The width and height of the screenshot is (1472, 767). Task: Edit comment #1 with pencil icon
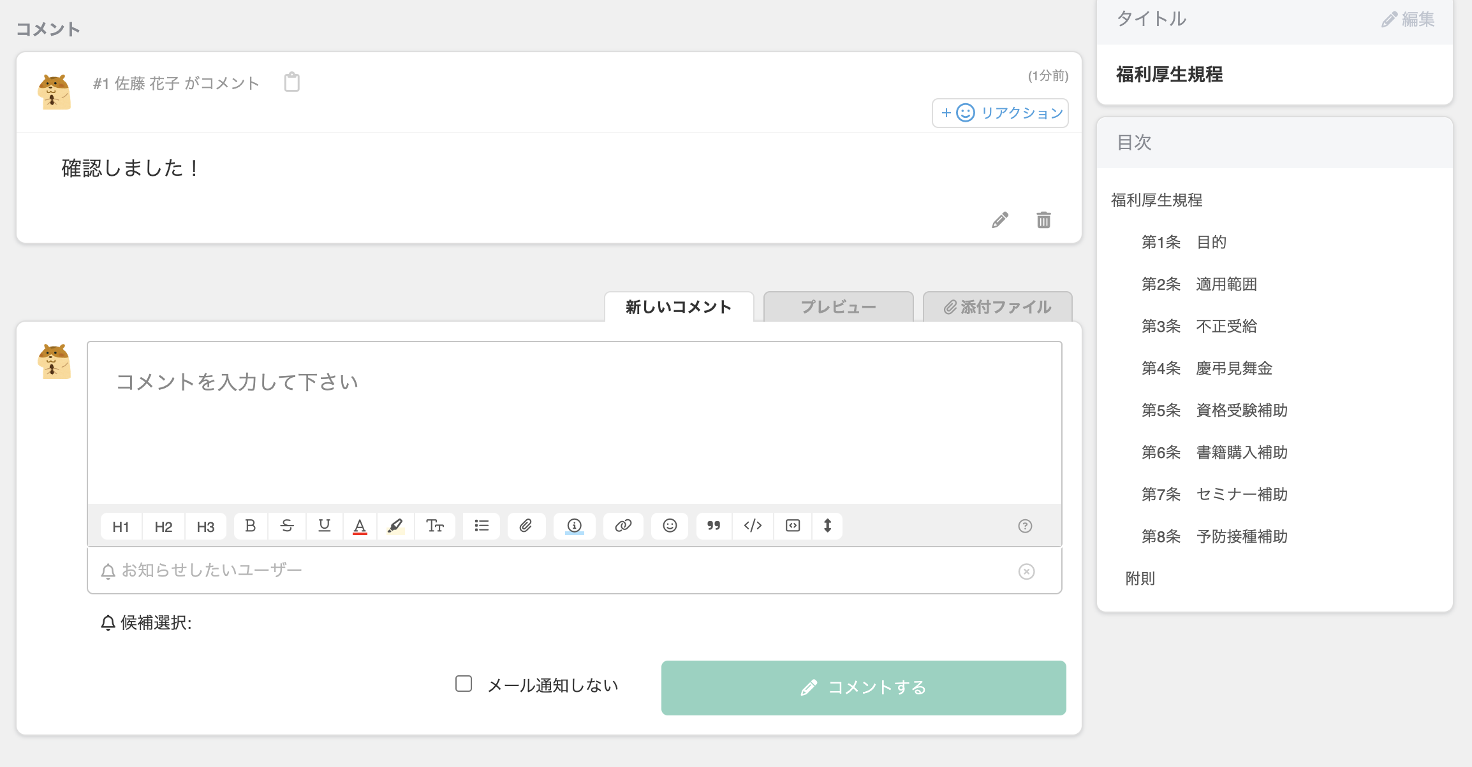(x=1000, y=220)
